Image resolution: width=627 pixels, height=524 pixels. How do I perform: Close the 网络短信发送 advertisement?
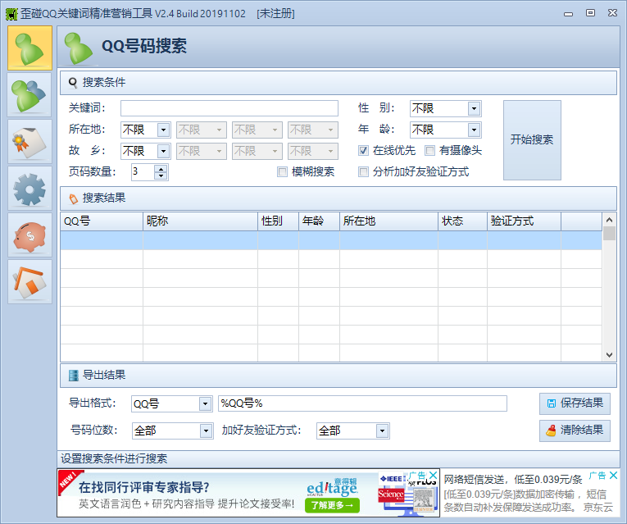point(613,475)
